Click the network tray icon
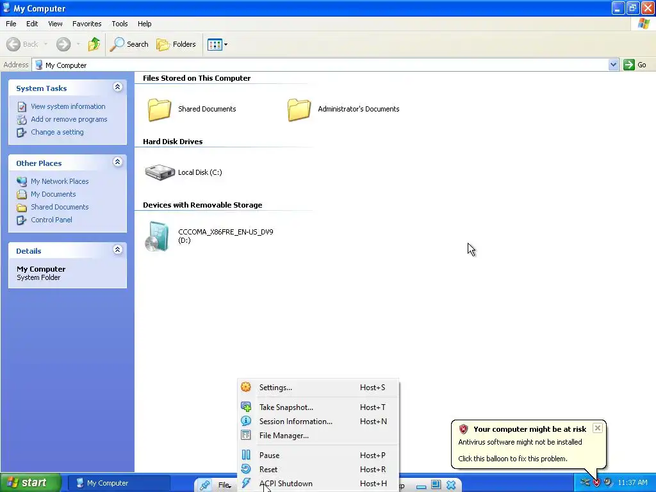This screenshot has width=656, height=492. 585,483
